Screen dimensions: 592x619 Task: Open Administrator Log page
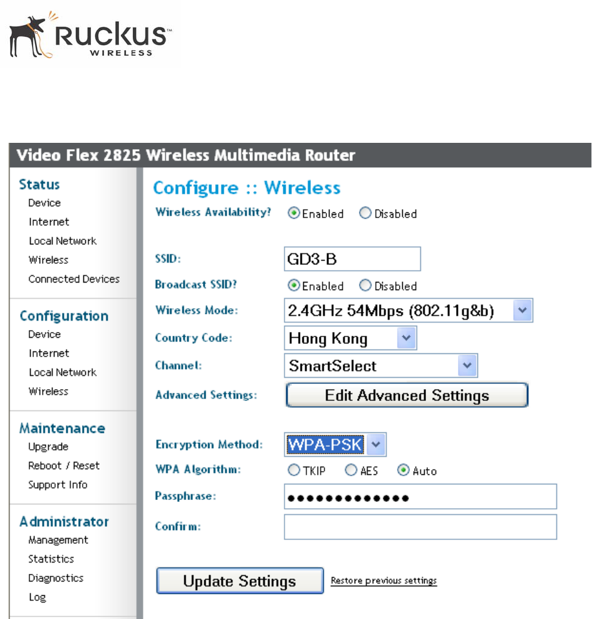click(38, 597)
